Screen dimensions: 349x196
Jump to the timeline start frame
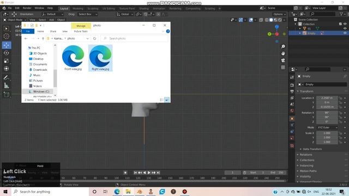click(135, 173)
